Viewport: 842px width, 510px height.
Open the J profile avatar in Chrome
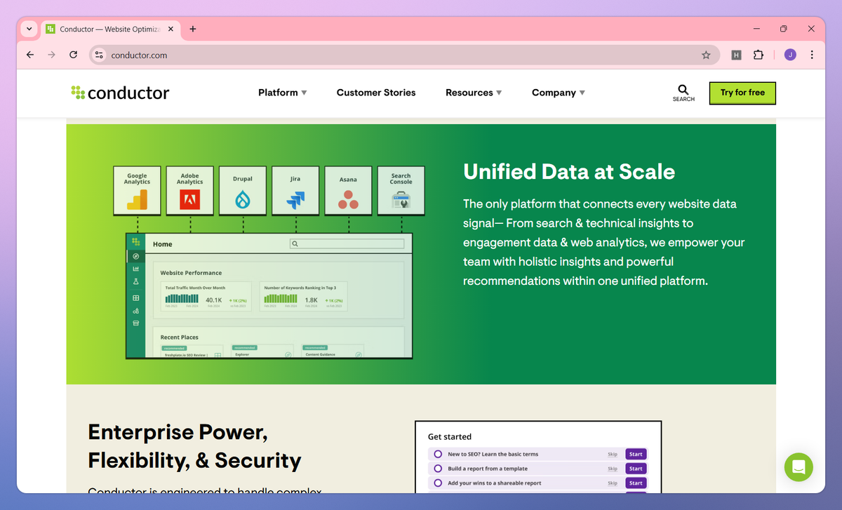tap(790, 55)
